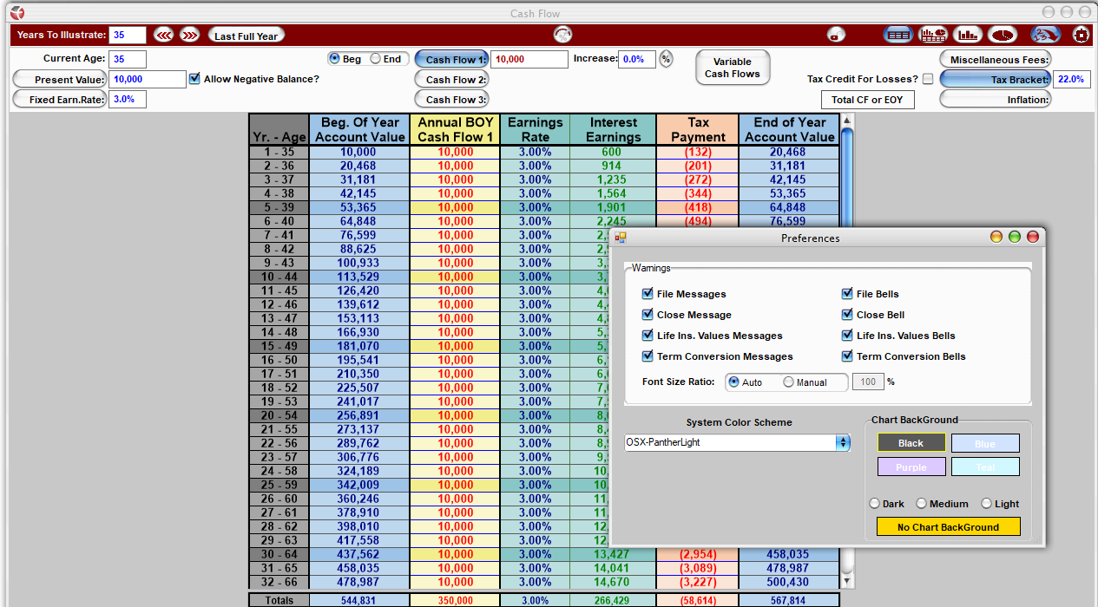Screen dimensions: 1098x607
Task: Uncheck Allow Negative Balance checkbox
Action: (x=194, y=79)
